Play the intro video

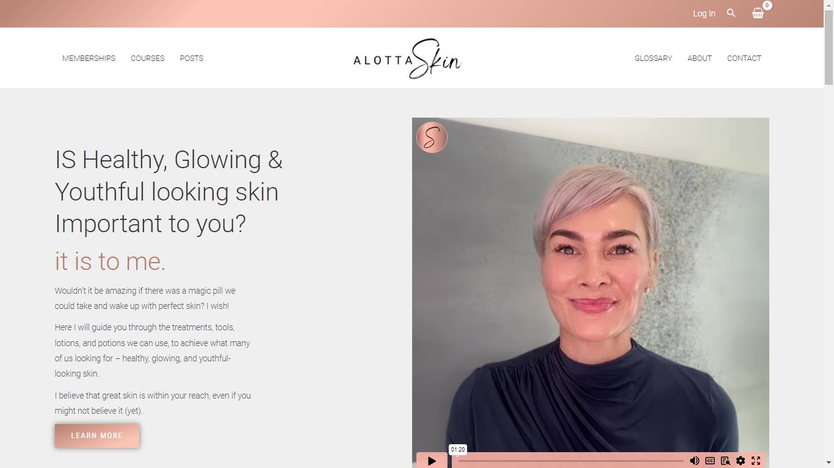tap(432, 461)
